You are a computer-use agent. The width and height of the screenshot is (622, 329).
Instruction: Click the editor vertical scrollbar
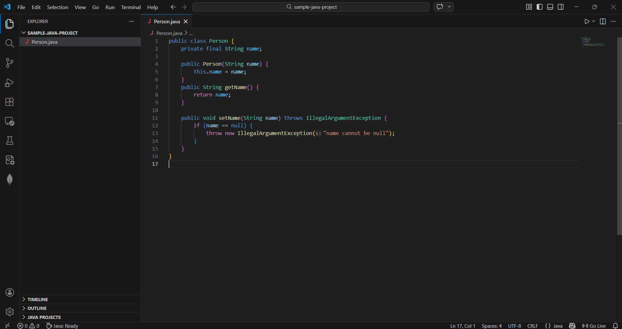619,136
